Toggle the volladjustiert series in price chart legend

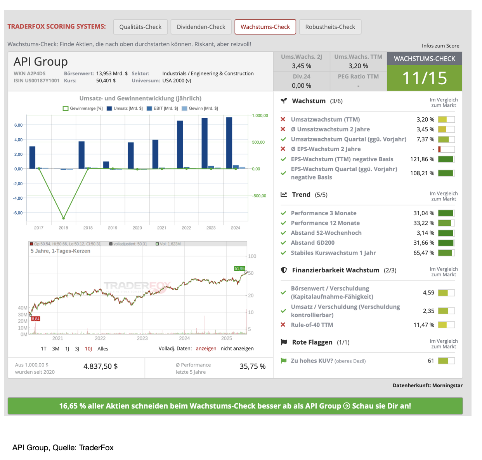point(128,244)
